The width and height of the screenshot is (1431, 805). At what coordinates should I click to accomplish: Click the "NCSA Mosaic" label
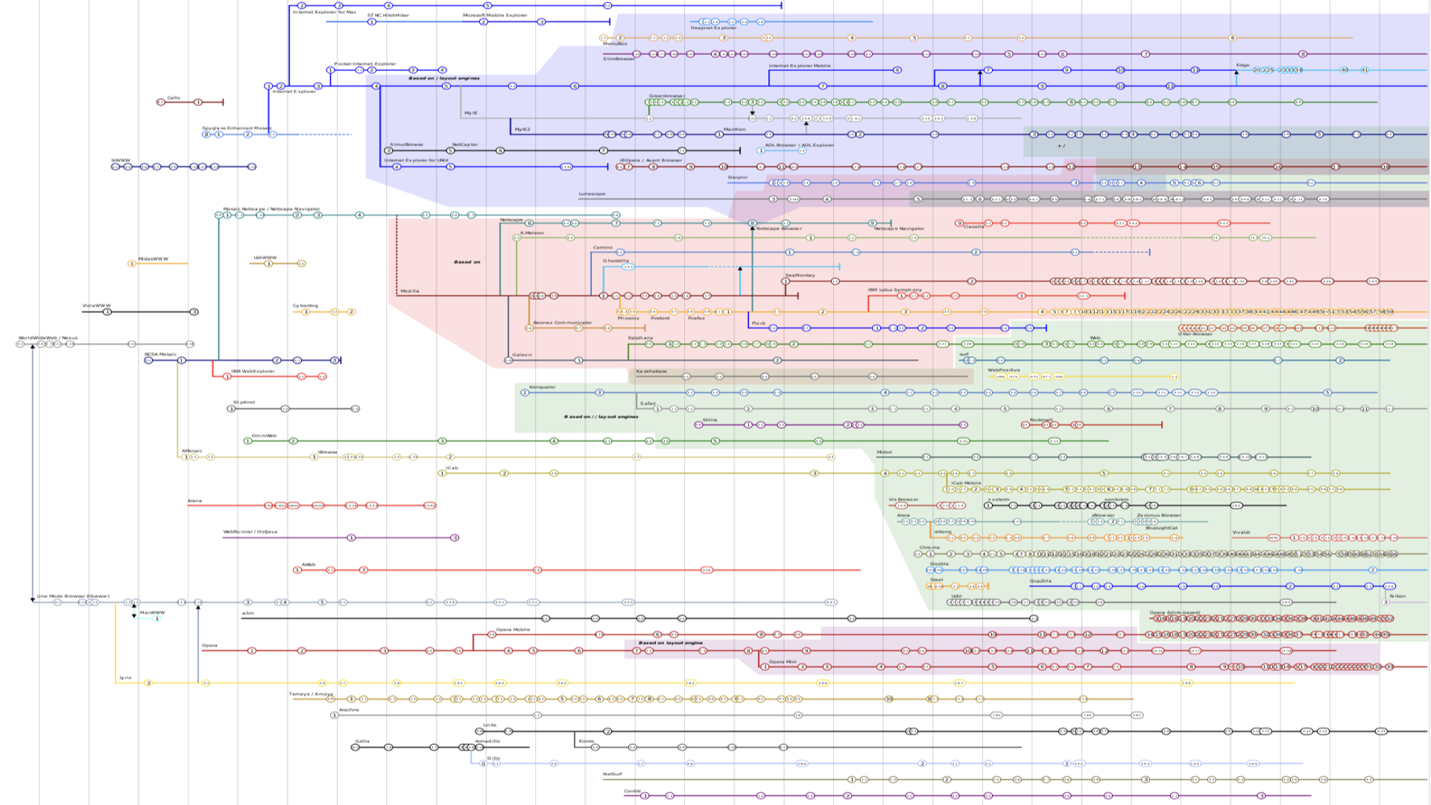click(x=160, y=355)
